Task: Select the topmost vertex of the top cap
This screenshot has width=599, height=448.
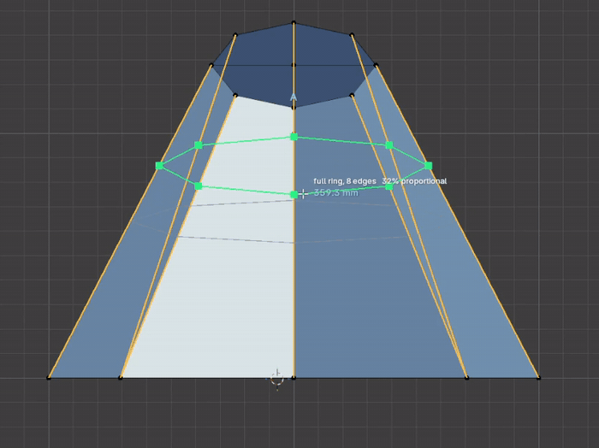Action: [x=294, y=23]
